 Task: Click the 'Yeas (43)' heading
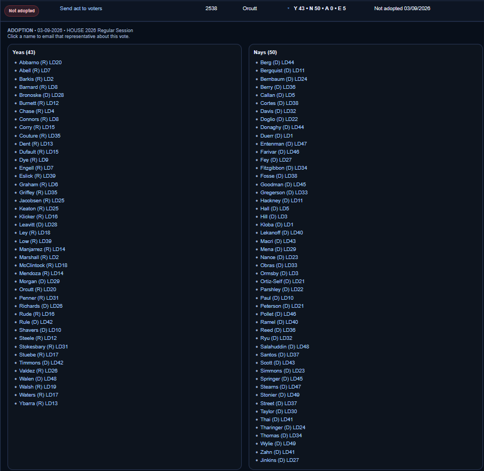point(24,52)
